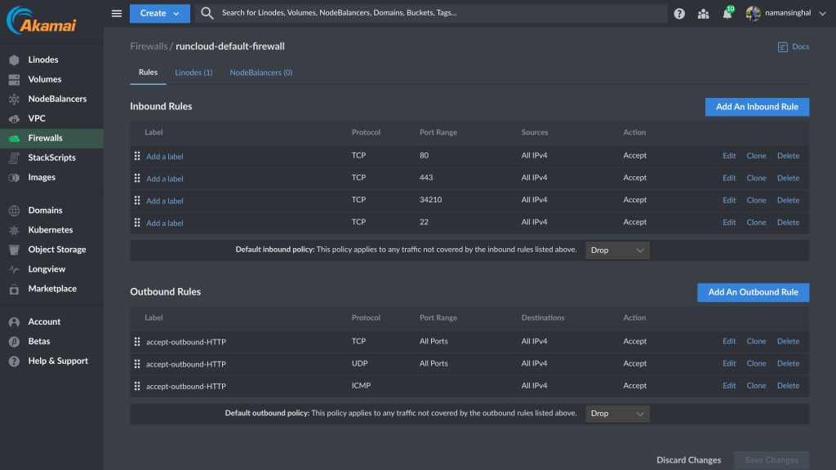The height and width of the screenshot is (470, 836).
Task: Grab the drag handle for port 34210 rule
Action: (137, 201)
